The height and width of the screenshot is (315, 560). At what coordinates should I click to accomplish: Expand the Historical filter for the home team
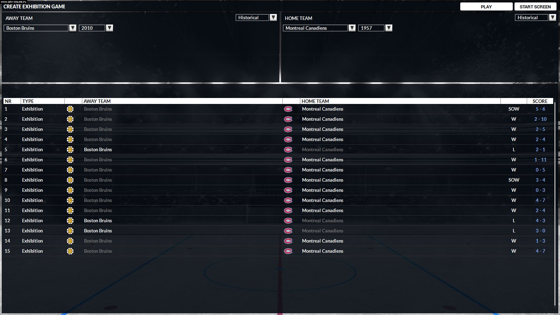(553, 17)
